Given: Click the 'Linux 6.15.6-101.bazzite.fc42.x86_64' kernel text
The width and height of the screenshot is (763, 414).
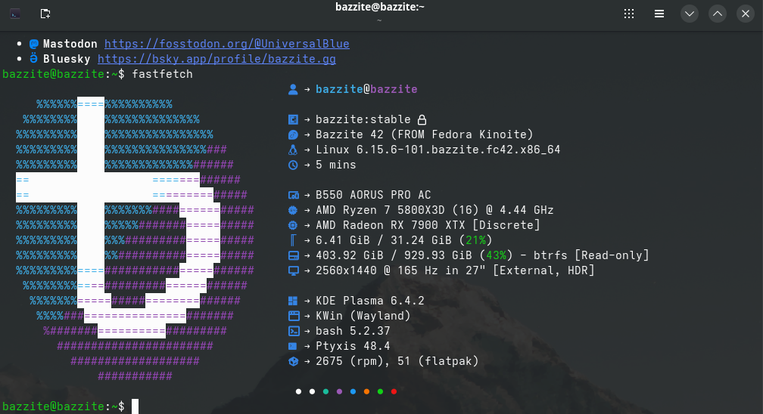Looking at the screenshot, I should (438, 150).
